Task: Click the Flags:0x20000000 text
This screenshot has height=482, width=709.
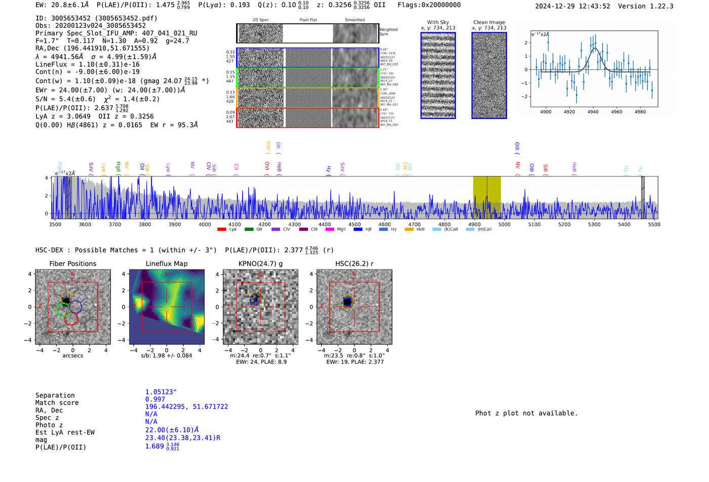Action: pos(429,5)
